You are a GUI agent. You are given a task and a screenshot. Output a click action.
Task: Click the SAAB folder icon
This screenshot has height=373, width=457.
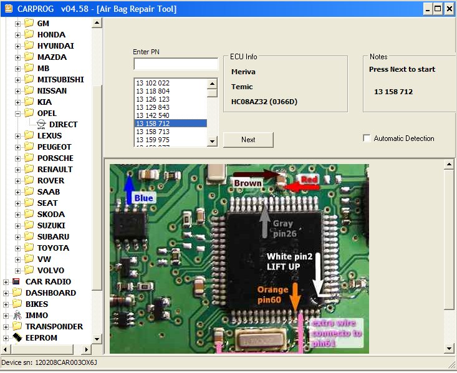[x=29, y=191]
